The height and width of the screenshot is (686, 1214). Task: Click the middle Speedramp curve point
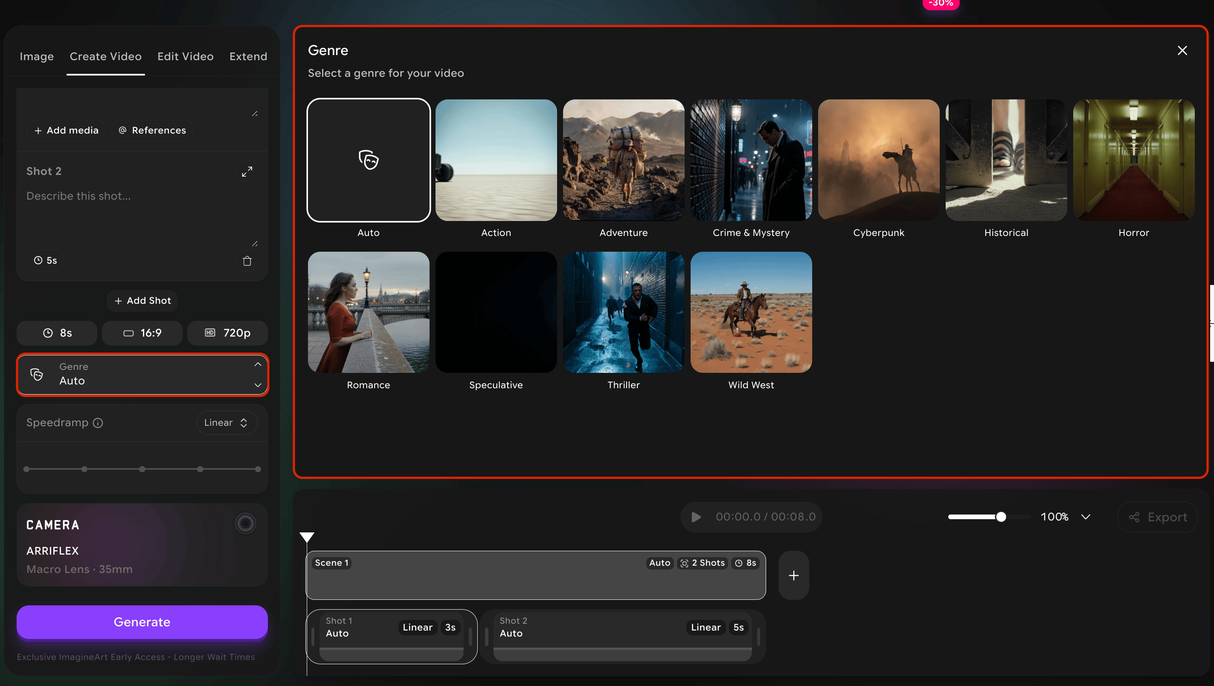(142, 470)
